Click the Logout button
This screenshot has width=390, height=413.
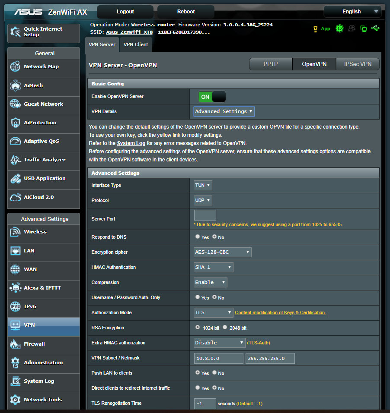pos(125,12)
